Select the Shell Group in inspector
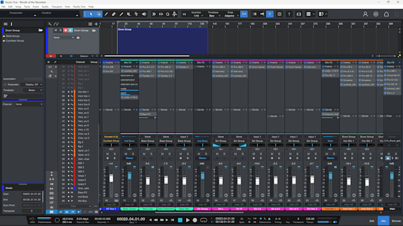The width and height of the screenshot is (403, 226). coord(12,36)
